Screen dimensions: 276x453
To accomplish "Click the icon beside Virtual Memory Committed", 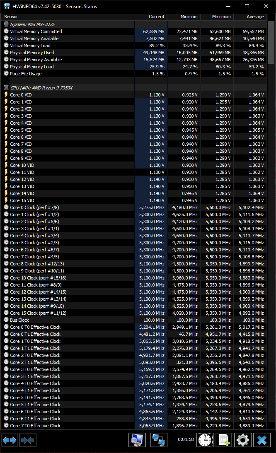I will [6, 31].
